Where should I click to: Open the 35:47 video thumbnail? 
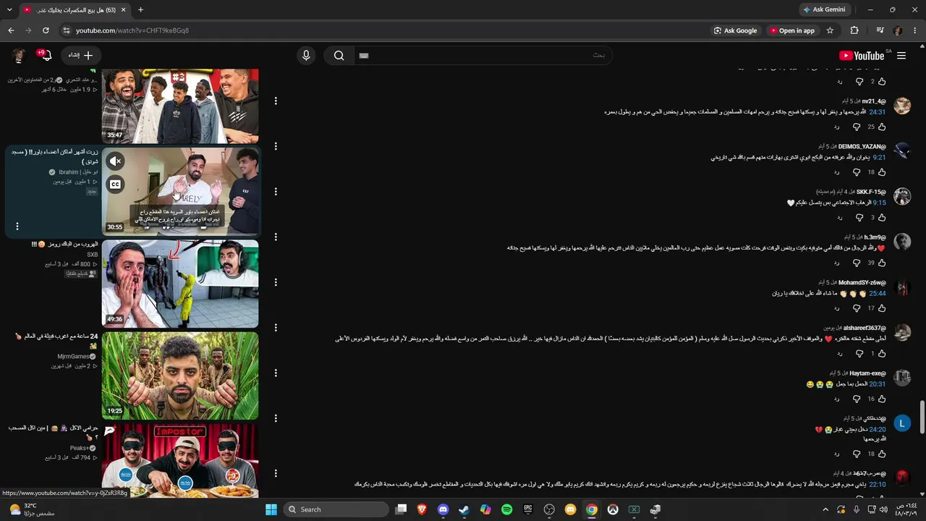pos(180,106)
